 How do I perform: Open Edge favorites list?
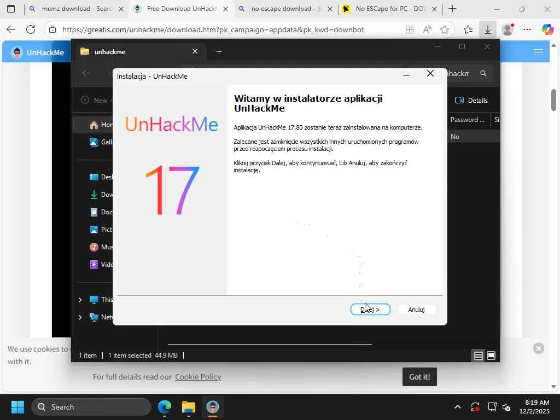[x=468, y=30]
